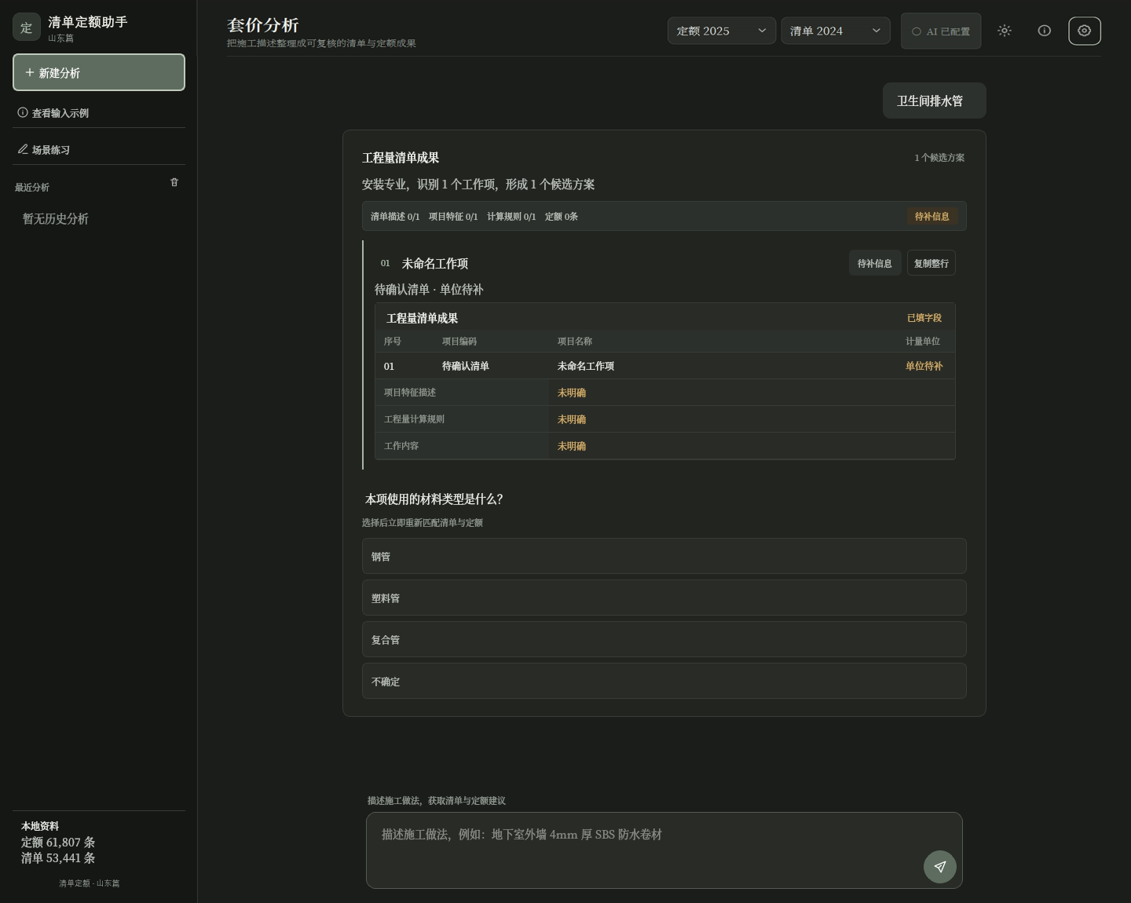Click the 未命名工作项 cell in table row 01
The width and height of the screenshot is (1131, 903).
click(586, 366)
